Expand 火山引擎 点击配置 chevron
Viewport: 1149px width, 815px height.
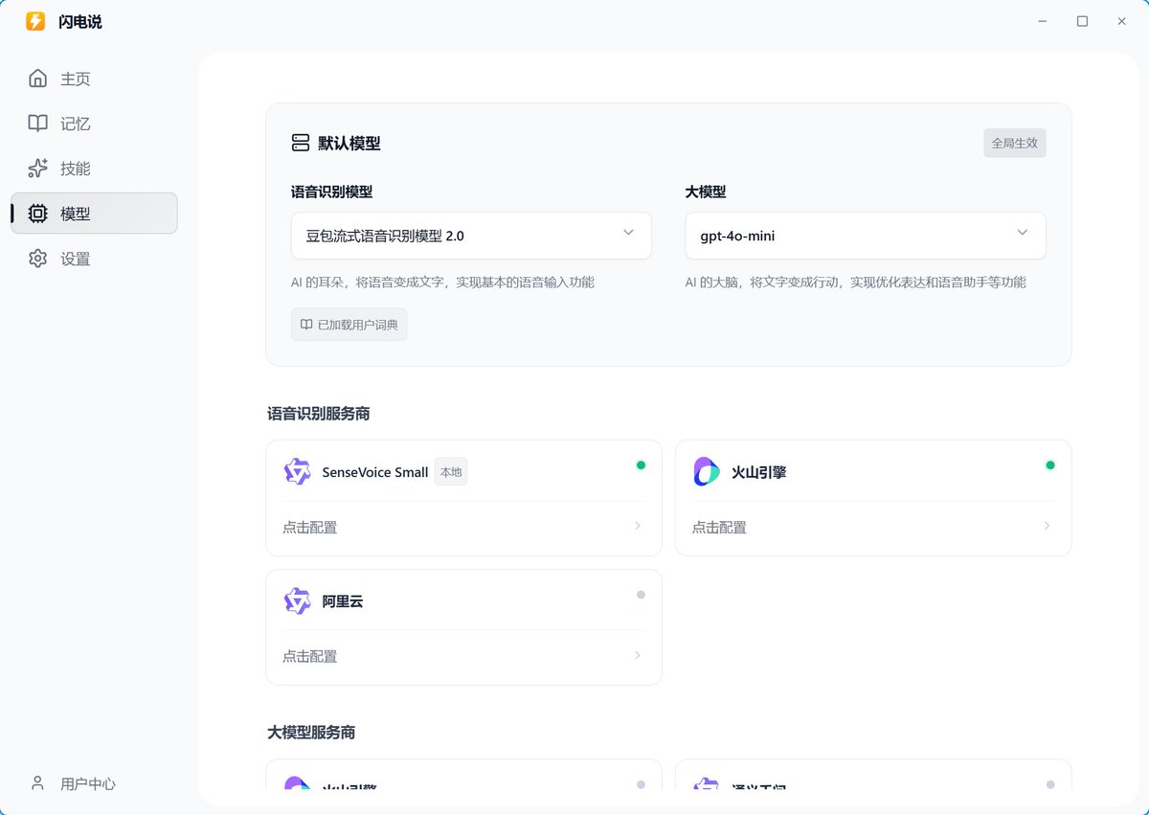click(x=1047, y=526)
